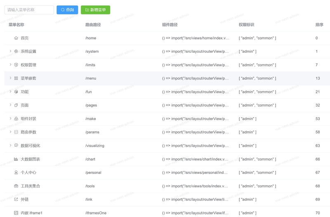
Task: Click sort value 13 in 菜单嵌套 row
Action: (318, 78)
